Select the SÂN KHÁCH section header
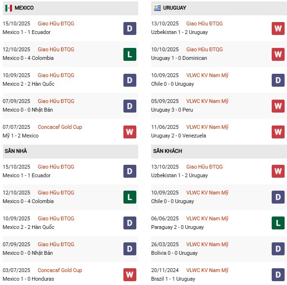The height and width of the screenshot is (285, 287). coord(168,151)
